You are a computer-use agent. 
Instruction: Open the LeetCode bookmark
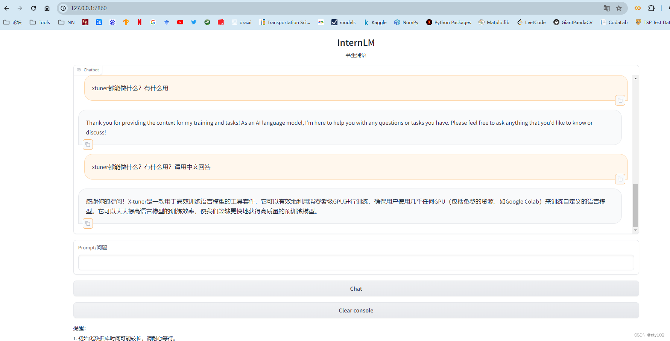point(531,23)
